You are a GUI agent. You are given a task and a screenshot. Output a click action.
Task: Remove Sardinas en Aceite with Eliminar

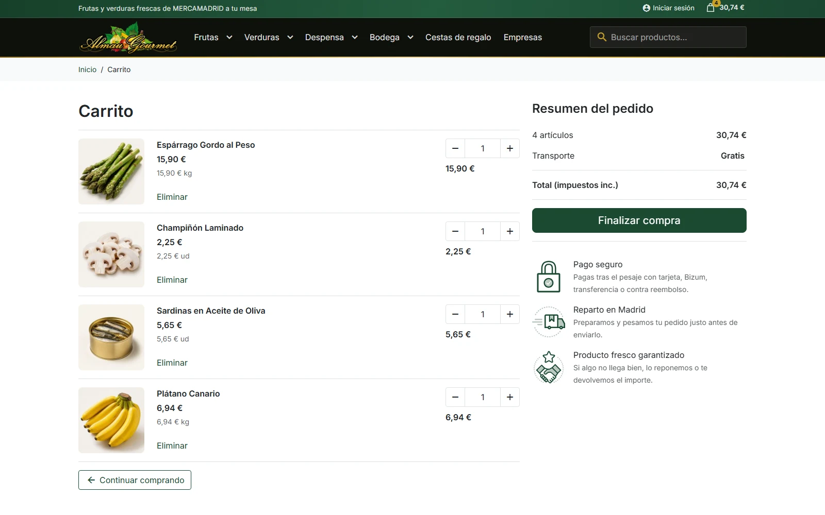click(172, 363)
